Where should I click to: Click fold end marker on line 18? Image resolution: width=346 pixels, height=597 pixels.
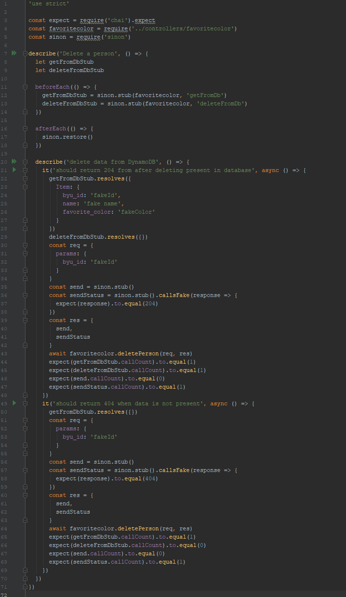point(25,145)
